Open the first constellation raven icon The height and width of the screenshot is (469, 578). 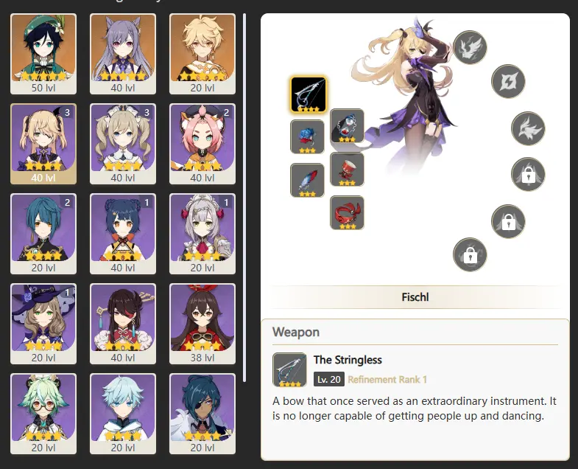point(470,47)
